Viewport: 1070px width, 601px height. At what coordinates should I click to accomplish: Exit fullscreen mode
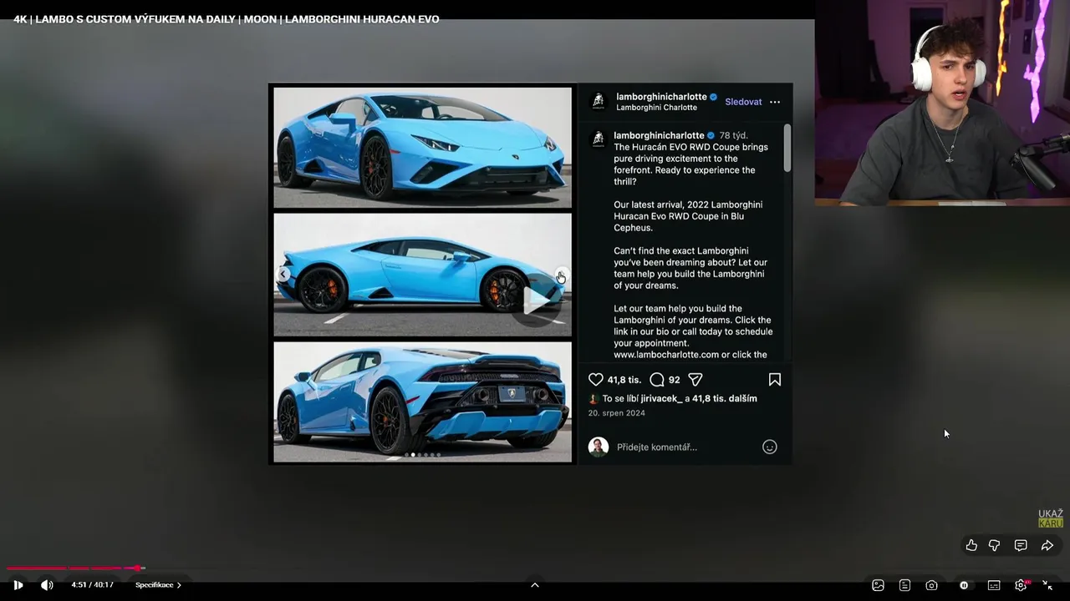pyautogui.click(x=1047, y=585)
